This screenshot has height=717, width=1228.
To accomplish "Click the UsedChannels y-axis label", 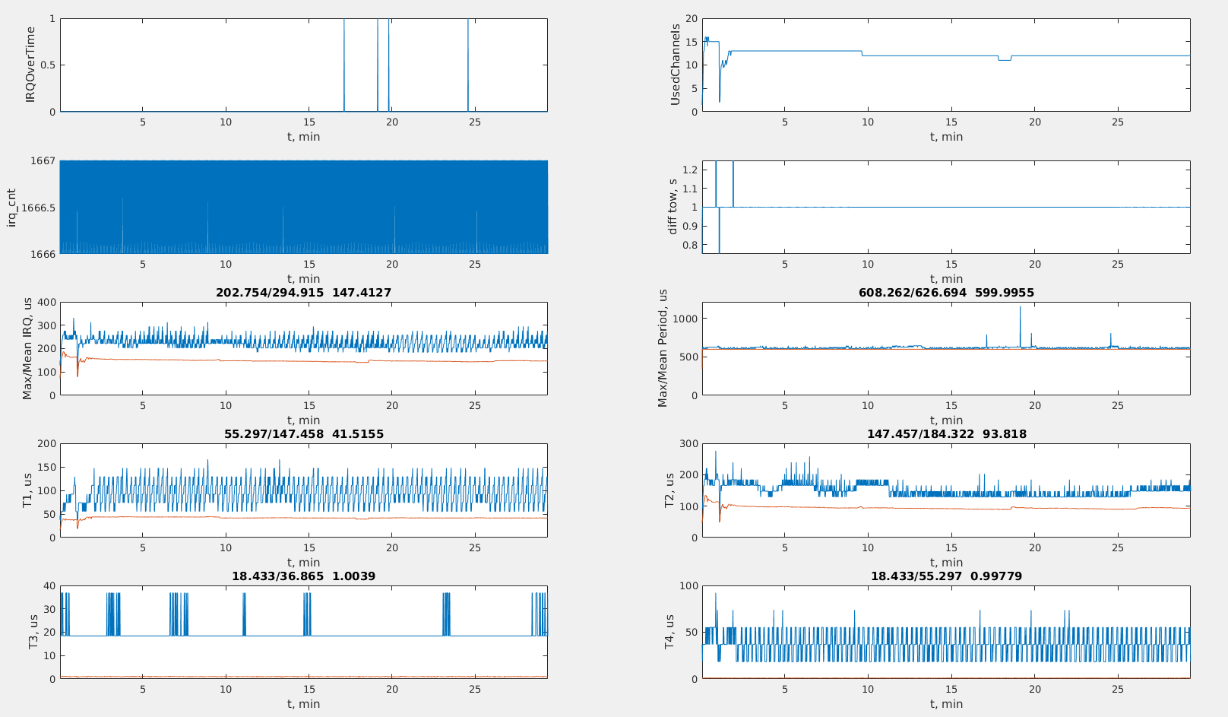I will (x=675, y=65).
